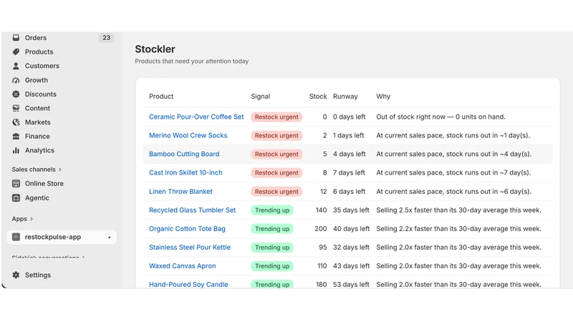Click Restock urgent badge for Linen Throw Blanket
The width and height of the screenshot is (573, 322).
click(276, 192)
